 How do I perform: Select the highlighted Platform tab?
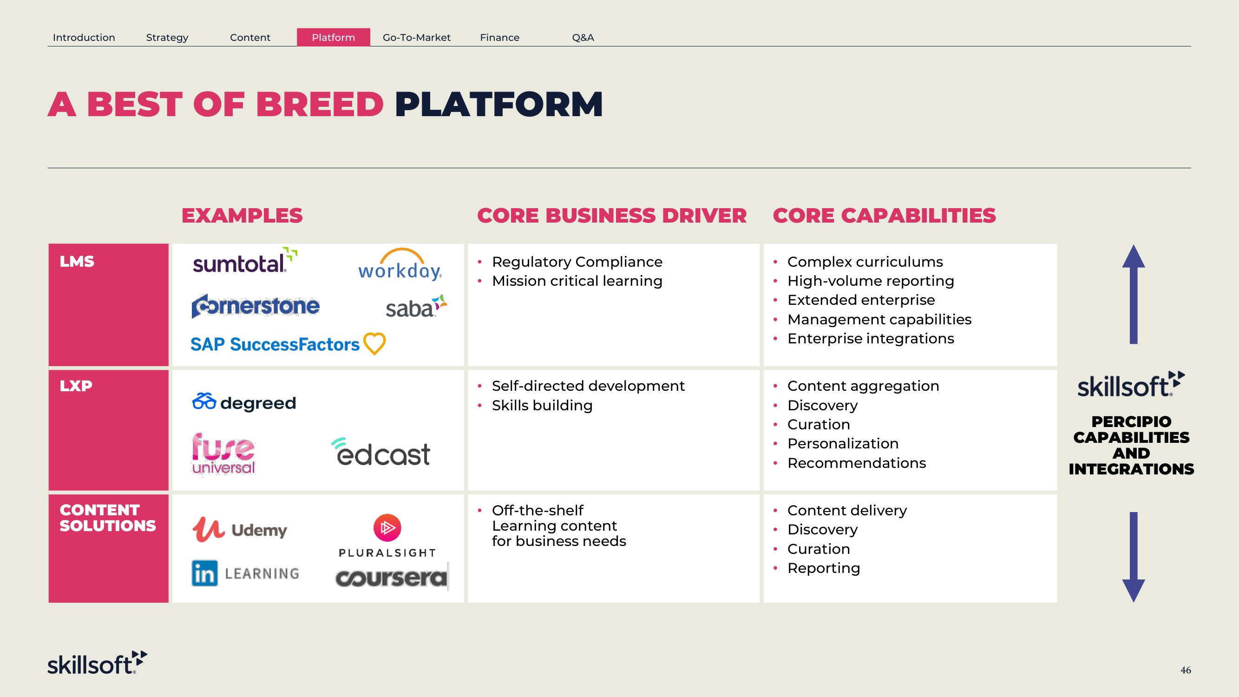333,38
